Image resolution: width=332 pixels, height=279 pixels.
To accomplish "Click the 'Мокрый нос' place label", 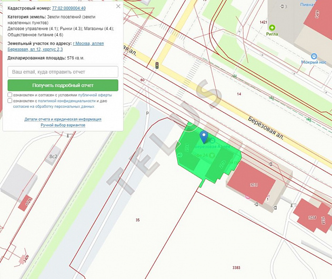I will pos(314,62).
